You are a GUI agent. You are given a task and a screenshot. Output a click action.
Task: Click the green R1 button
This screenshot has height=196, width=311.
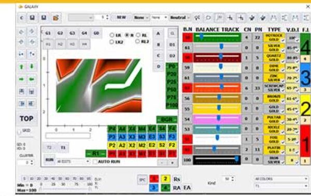tap(96, 153)
